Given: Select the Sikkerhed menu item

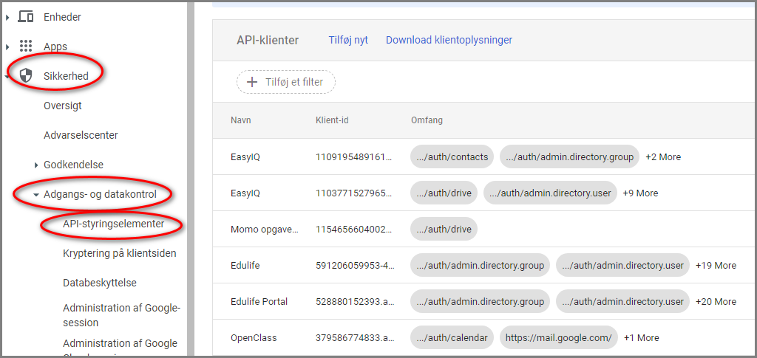Looking at the screenshot, I should 66,75.
